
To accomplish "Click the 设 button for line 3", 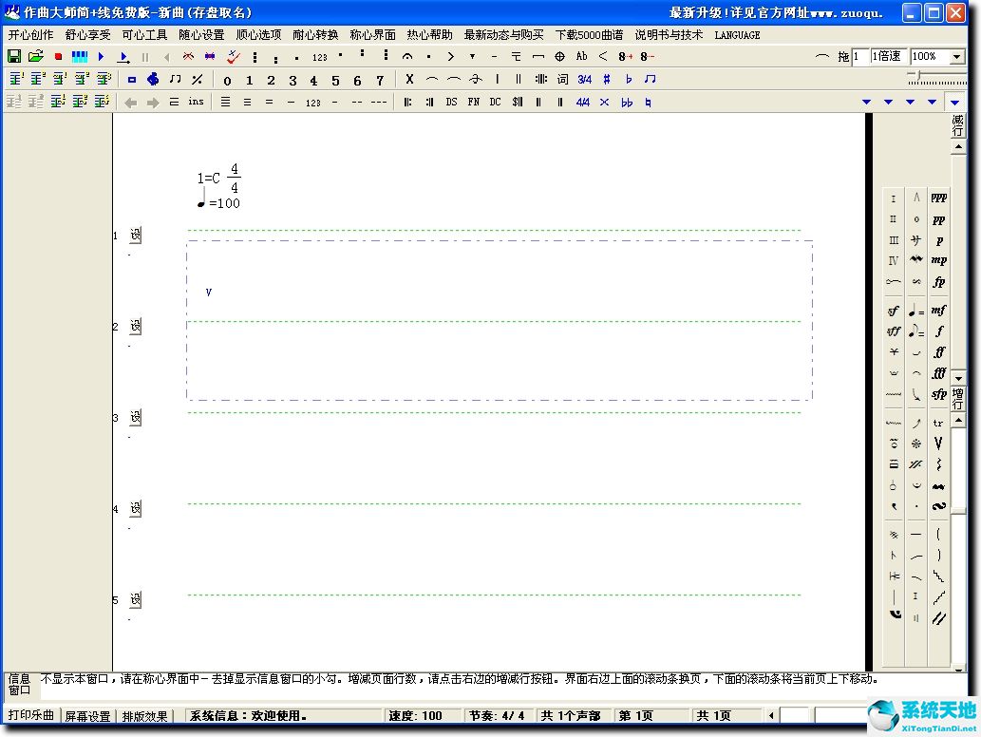I will [x=135, y=417].
